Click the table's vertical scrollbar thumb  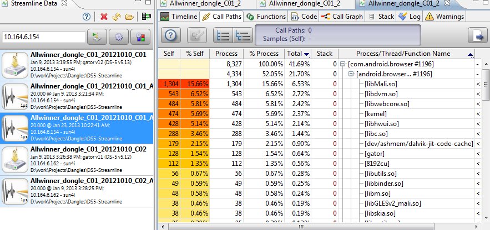(486, 85)
